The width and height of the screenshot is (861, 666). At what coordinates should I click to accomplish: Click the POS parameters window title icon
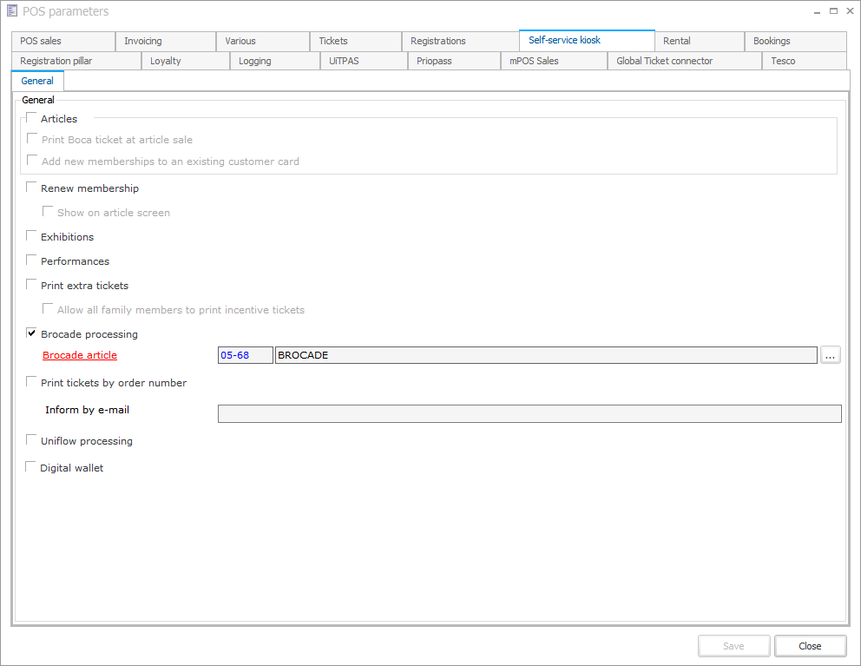(11, 11)
